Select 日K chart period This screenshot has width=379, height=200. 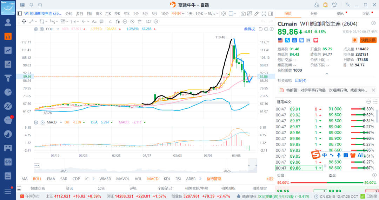tap(89, 14)
